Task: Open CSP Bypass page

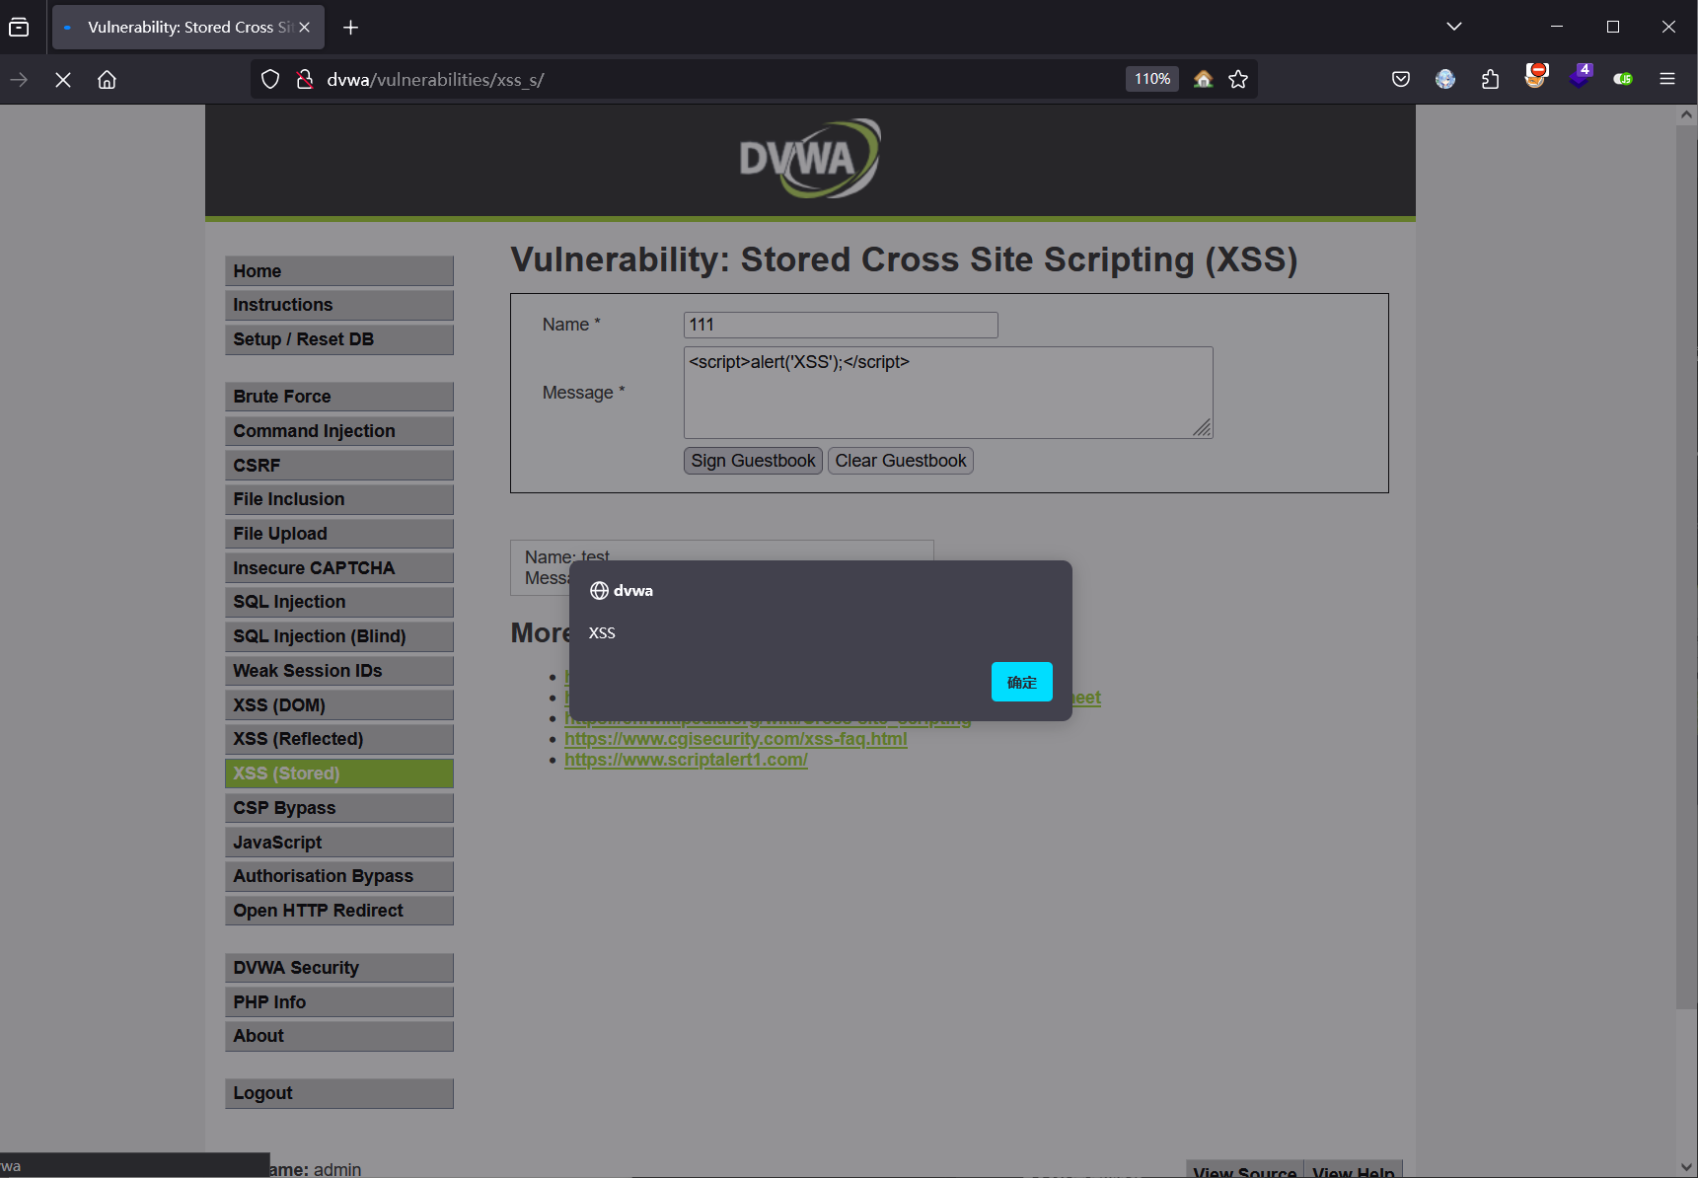Action: [x=339, y=808]
